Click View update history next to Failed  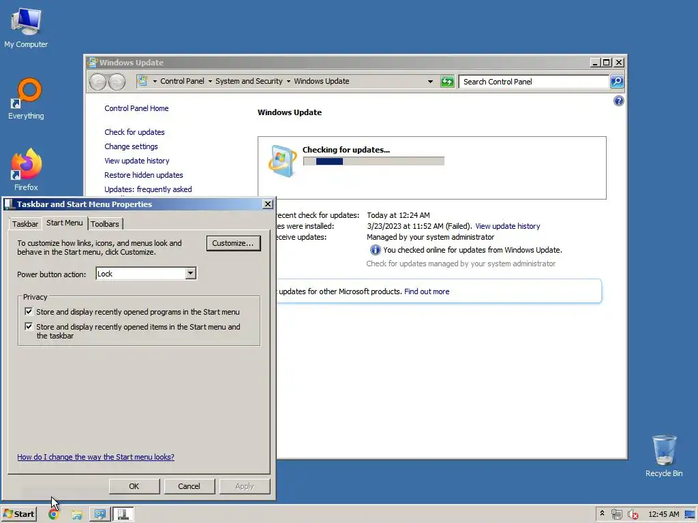507,226
